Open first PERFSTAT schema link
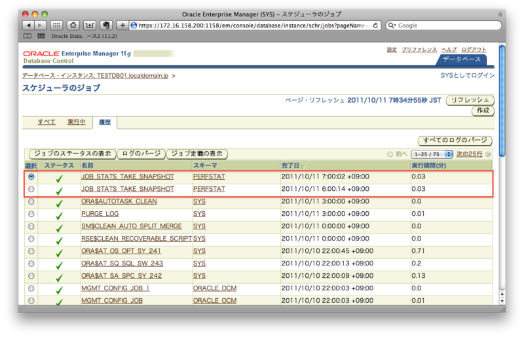The image size is (524, 340). pos(209,177)
